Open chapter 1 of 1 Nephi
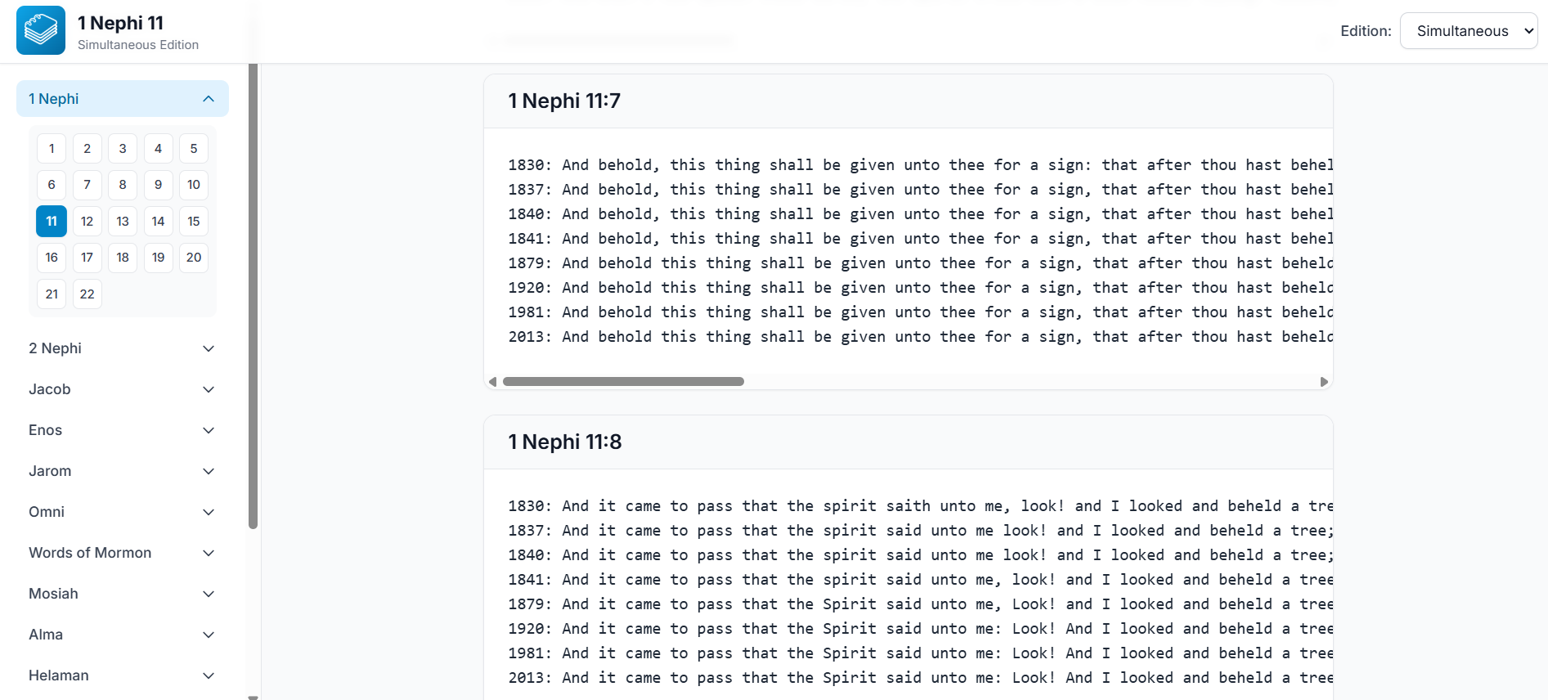The width and height of the screenshot is (1548, 700). 51,148
